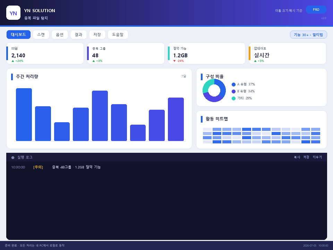Open the 도움말 tab
Image resolution: width=333 pixels, height=250 pixels.
(118, 34)
